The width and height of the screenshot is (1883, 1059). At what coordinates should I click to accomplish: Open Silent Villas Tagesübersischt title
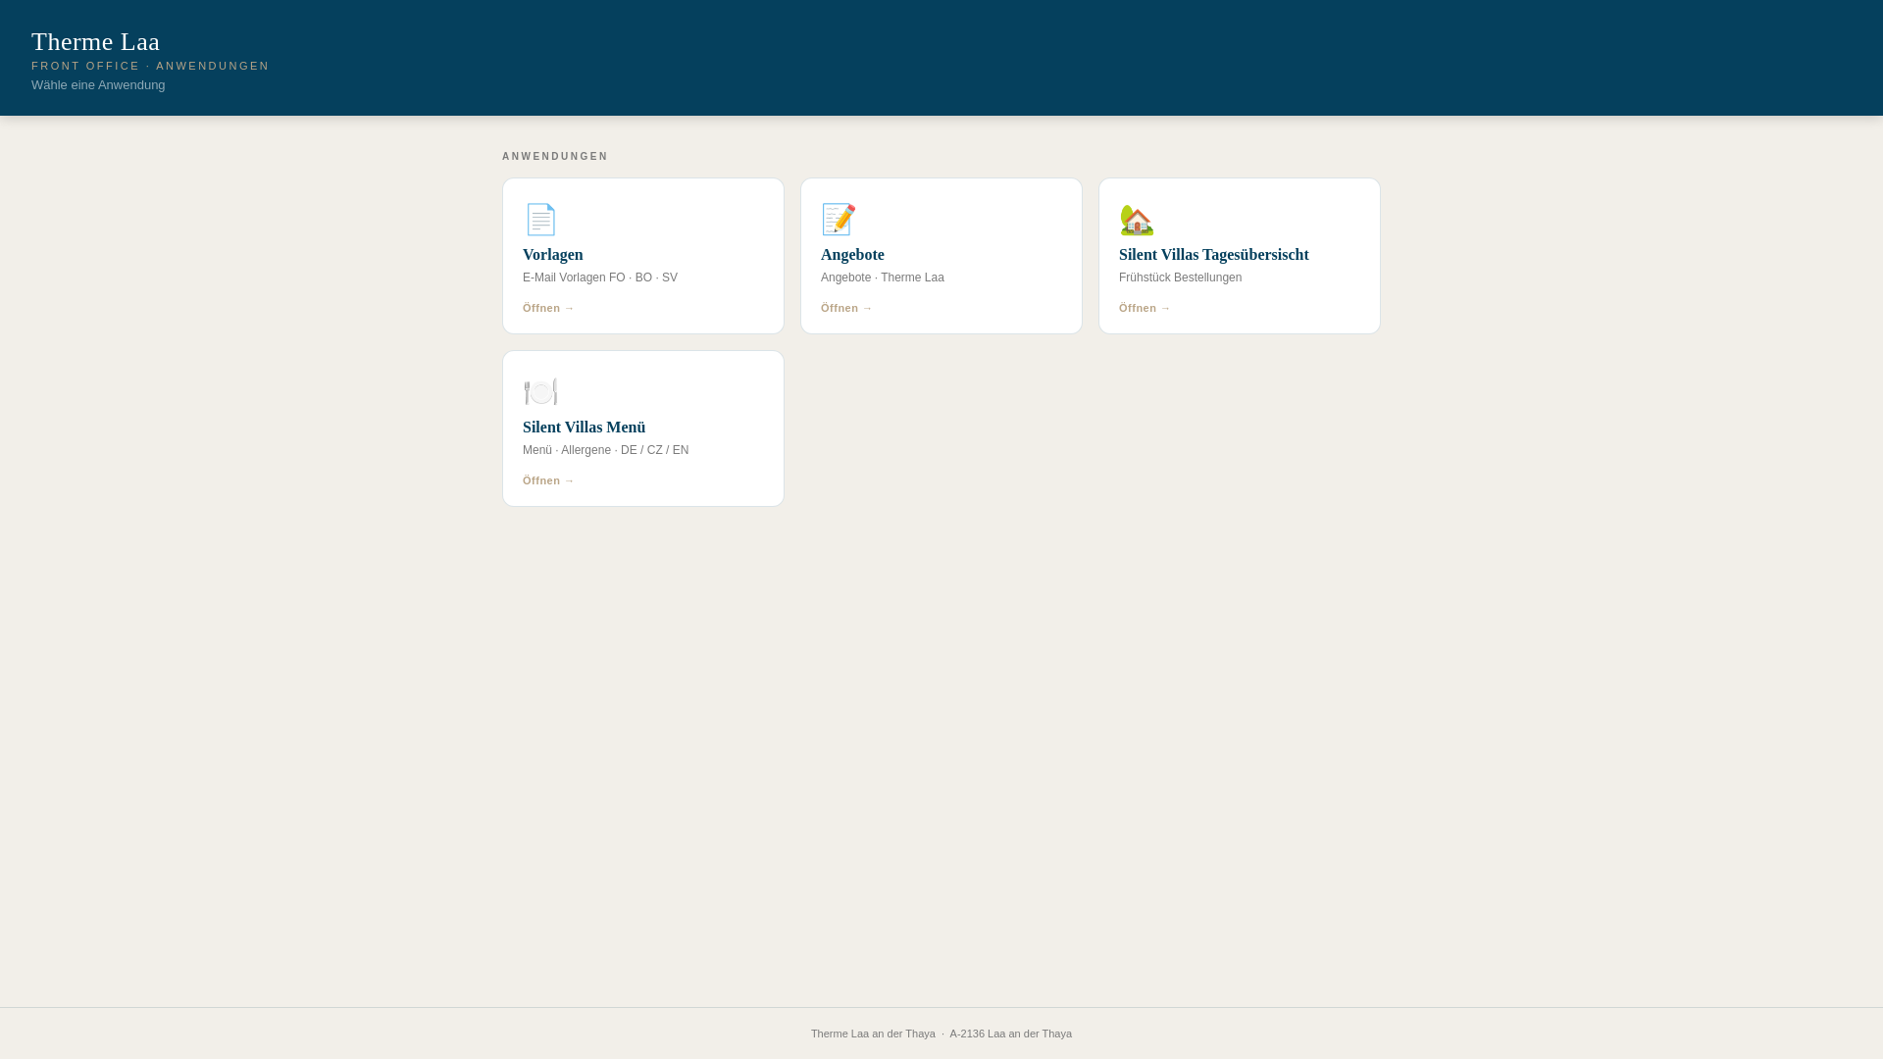(1214, 255)
